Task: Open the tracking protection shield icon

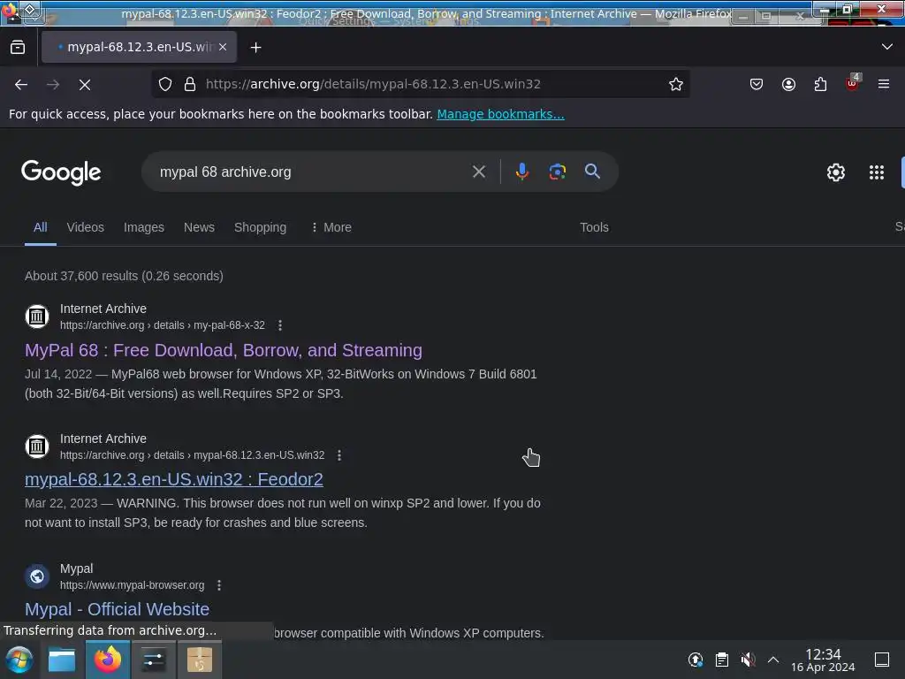Action: tap(165, 84)
